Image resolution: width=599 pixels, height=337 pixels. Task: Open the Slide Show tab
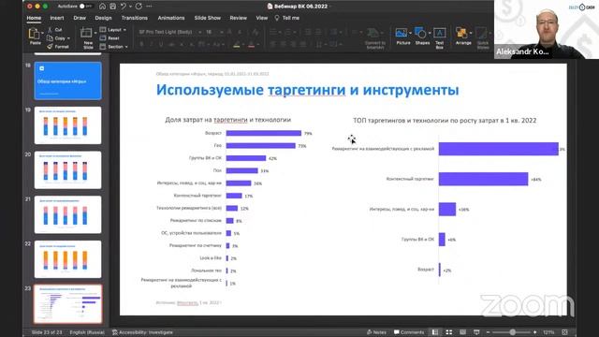(x=207, y=18)
